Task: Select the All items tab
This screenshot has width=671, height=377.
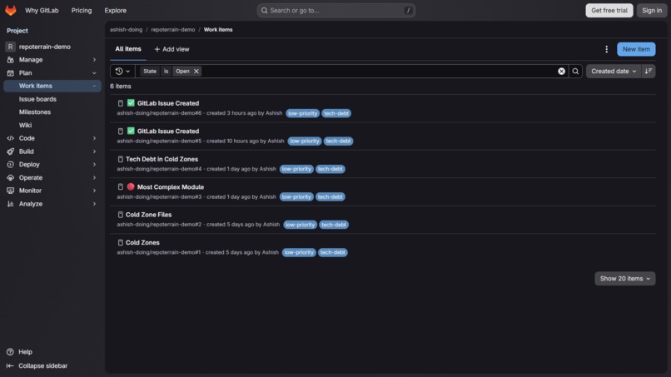Action: pos(128,49)
